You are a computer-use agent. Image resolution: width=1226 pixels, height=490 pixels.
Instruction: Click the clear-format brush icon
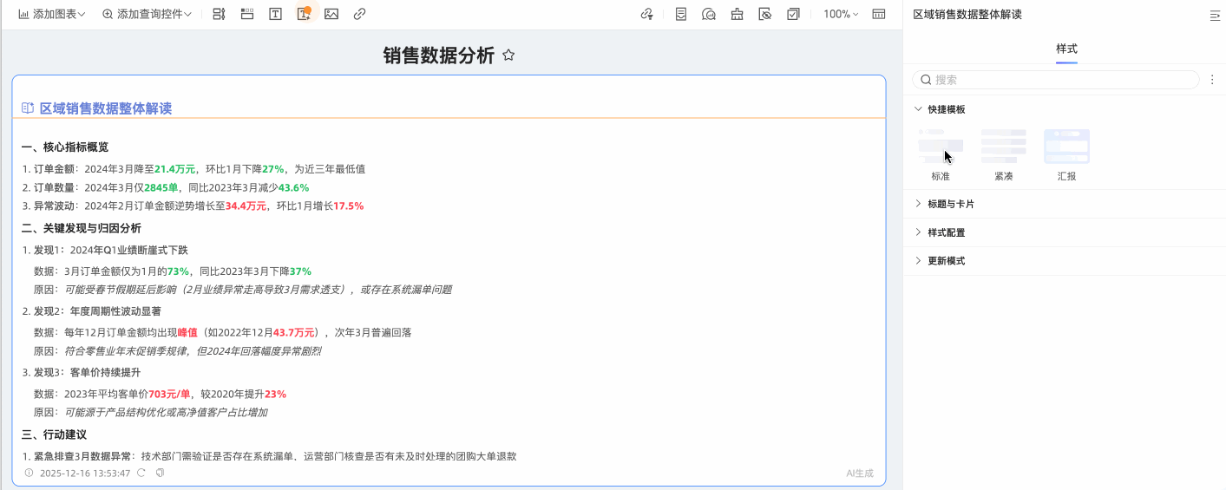tap(737, 14)
